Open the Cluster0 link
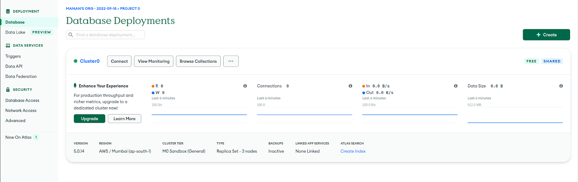This screenshot has width=578, height=182. coord(90,61)
